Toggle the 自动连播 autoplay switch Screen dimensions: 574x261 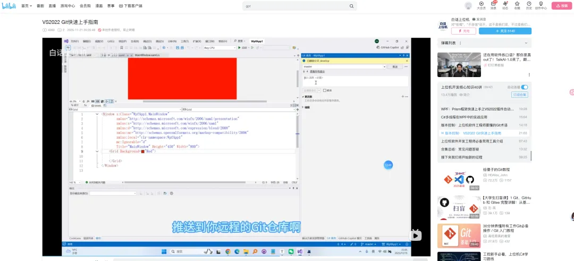(x=525, y=87)
